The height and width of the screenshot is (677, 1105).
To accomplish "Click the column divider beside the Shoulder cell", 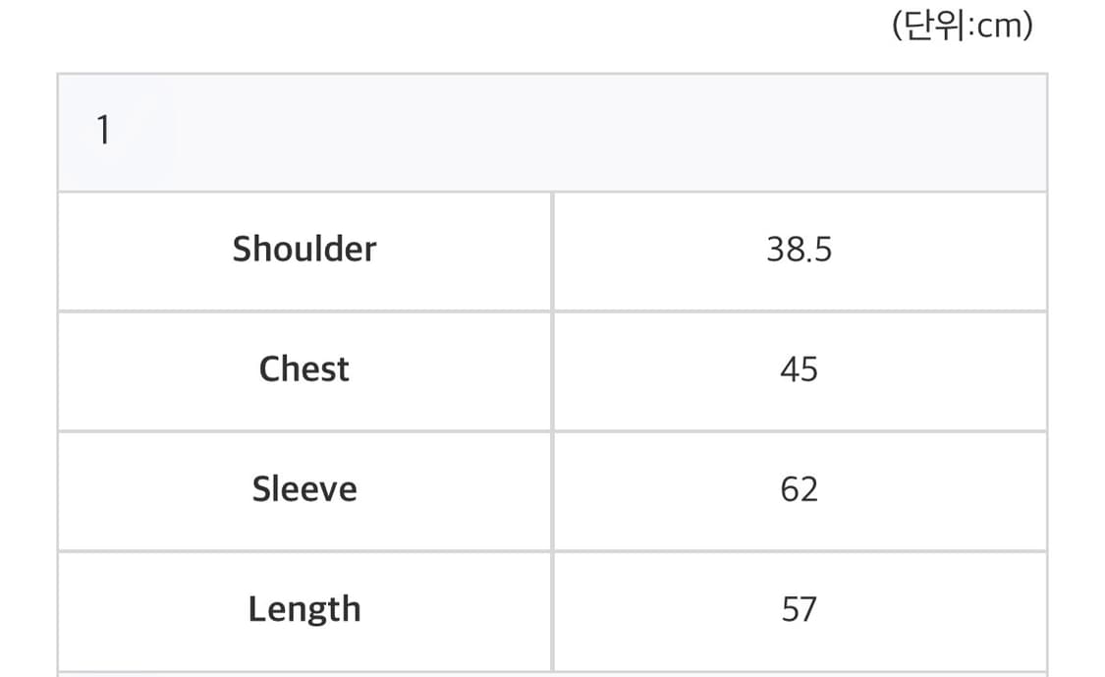I will tap(552, 250).
